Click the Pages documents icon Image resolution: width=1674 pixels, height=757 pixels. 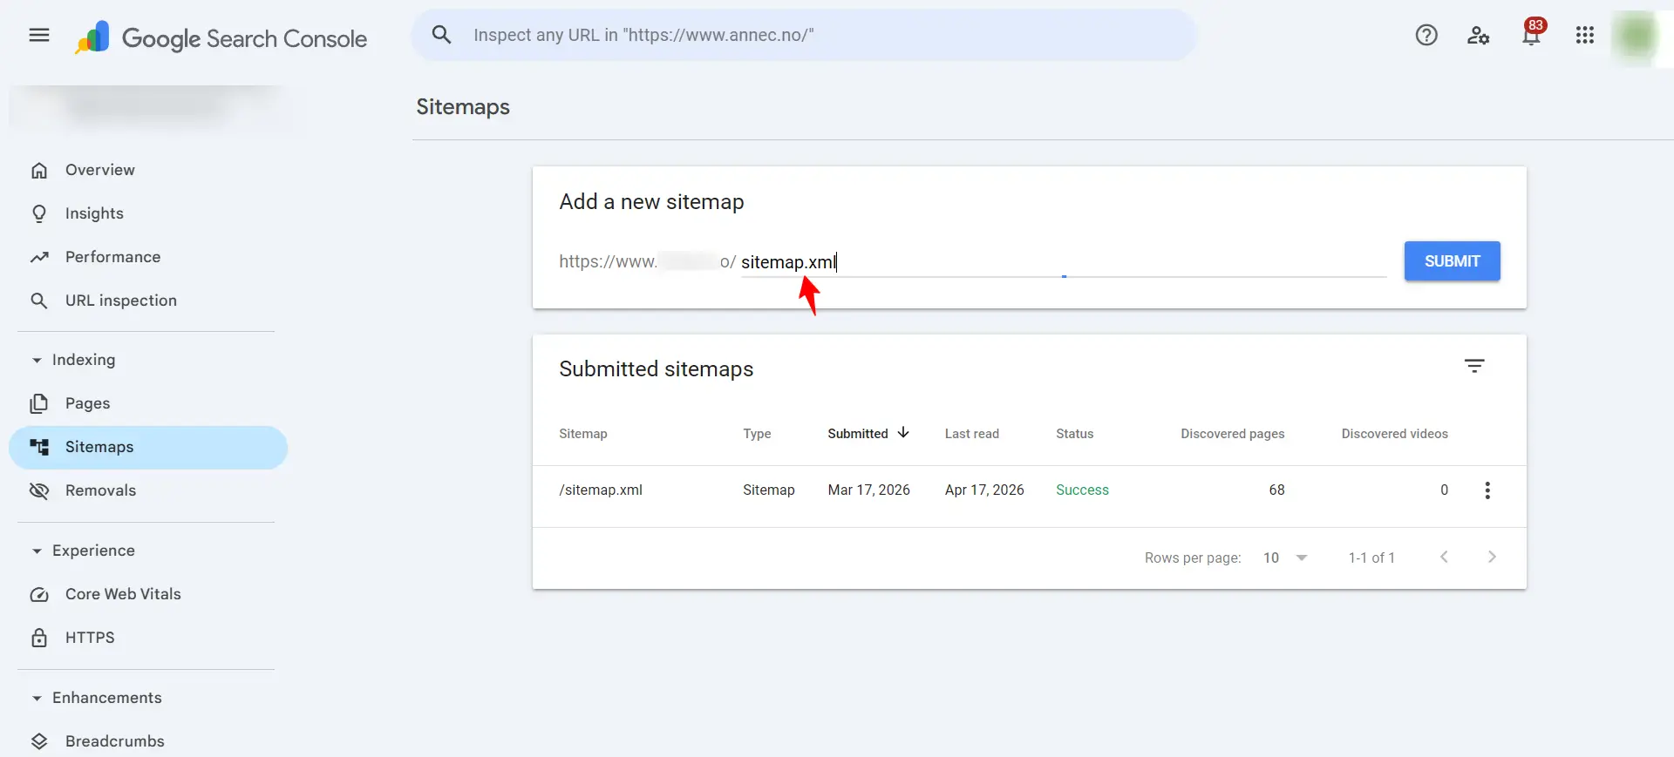tap(39, 403)
